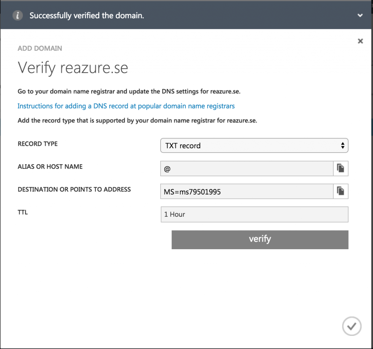Click the verify button
373x349 pixels.
click(x=260, y=239)
